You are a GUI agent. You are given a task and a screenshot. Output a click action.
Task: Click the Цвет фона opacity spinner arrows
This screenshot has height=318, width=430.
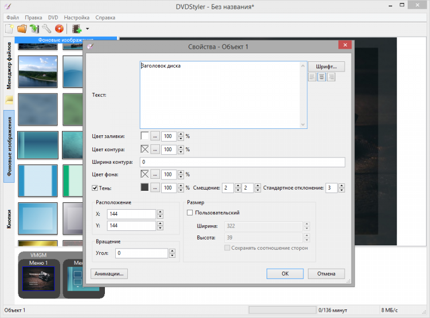(x=181, y=174)
